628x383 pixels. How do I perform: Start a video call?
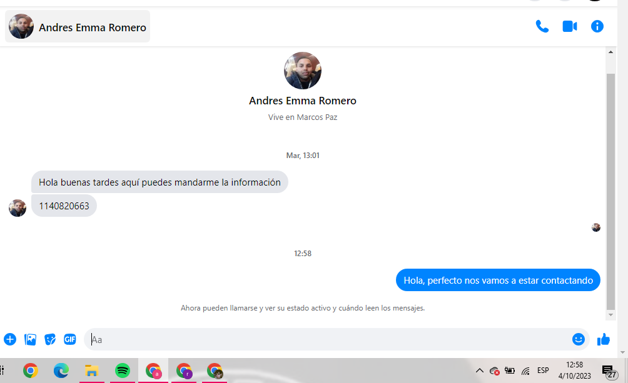click(x=570, y=26)
